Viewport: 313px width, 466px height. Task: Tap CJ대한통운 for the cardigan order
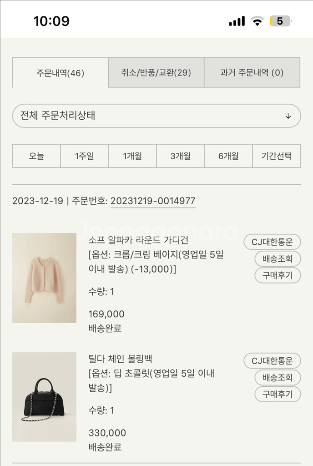(272, 242)
